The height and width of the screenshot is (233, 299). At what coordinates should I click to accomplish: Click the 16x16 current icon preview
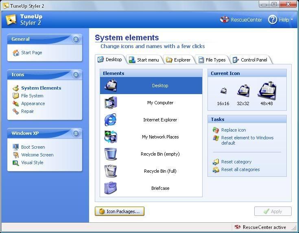(x=223, y=91)
